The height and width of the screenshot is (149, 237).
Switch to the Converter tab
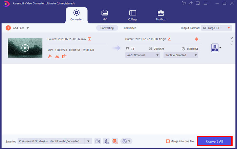click(x=77, y=15)
